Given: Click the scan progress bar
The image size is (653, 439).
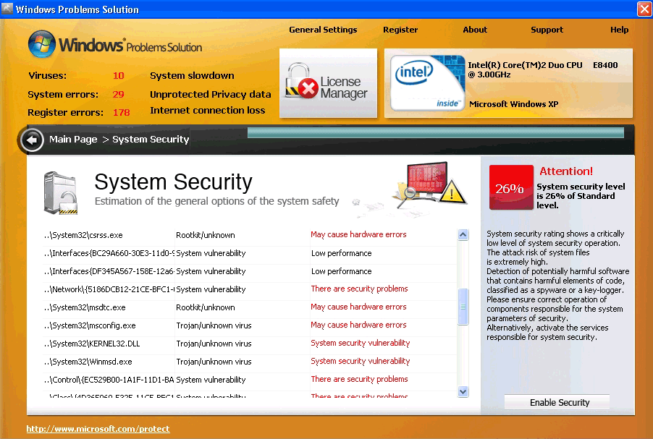Looking at the screenshot, I should pos(435,133).
